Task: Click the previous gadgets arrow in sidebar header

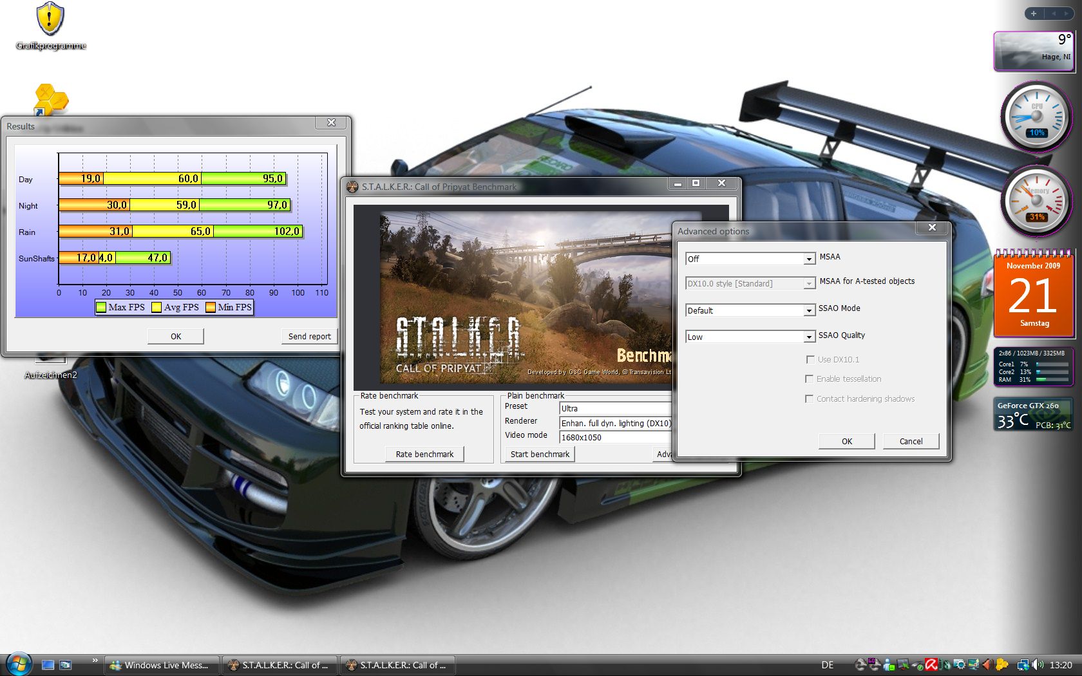Action: (x=1054, y=14)
